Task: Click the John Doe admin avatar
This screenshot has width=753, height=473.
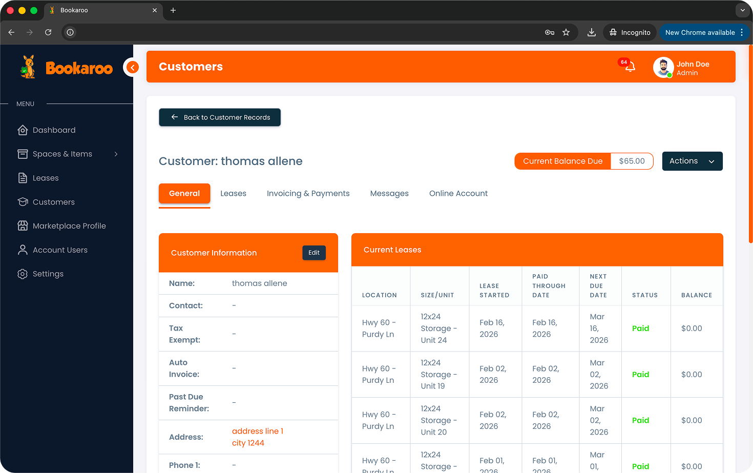Action: pos(663,67)
